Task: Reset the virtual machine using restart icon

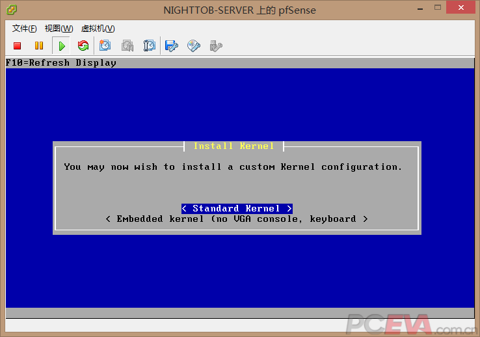Action: [x=83, y=46]
